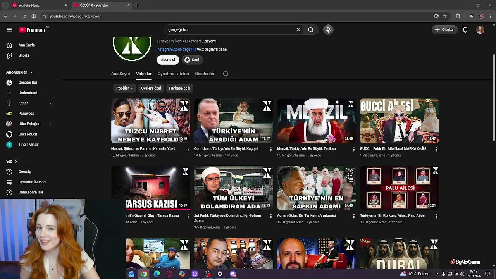Play Menzil video thumbnail
Viewport: 496px width, 279px height.
tap(317, 121)
